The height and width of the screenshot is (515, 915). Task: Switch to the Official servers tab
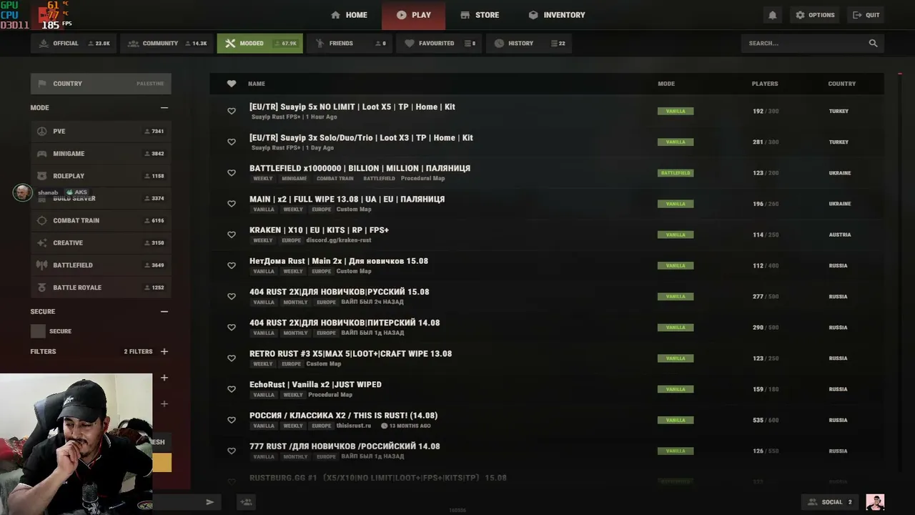[x=74, y=44]
